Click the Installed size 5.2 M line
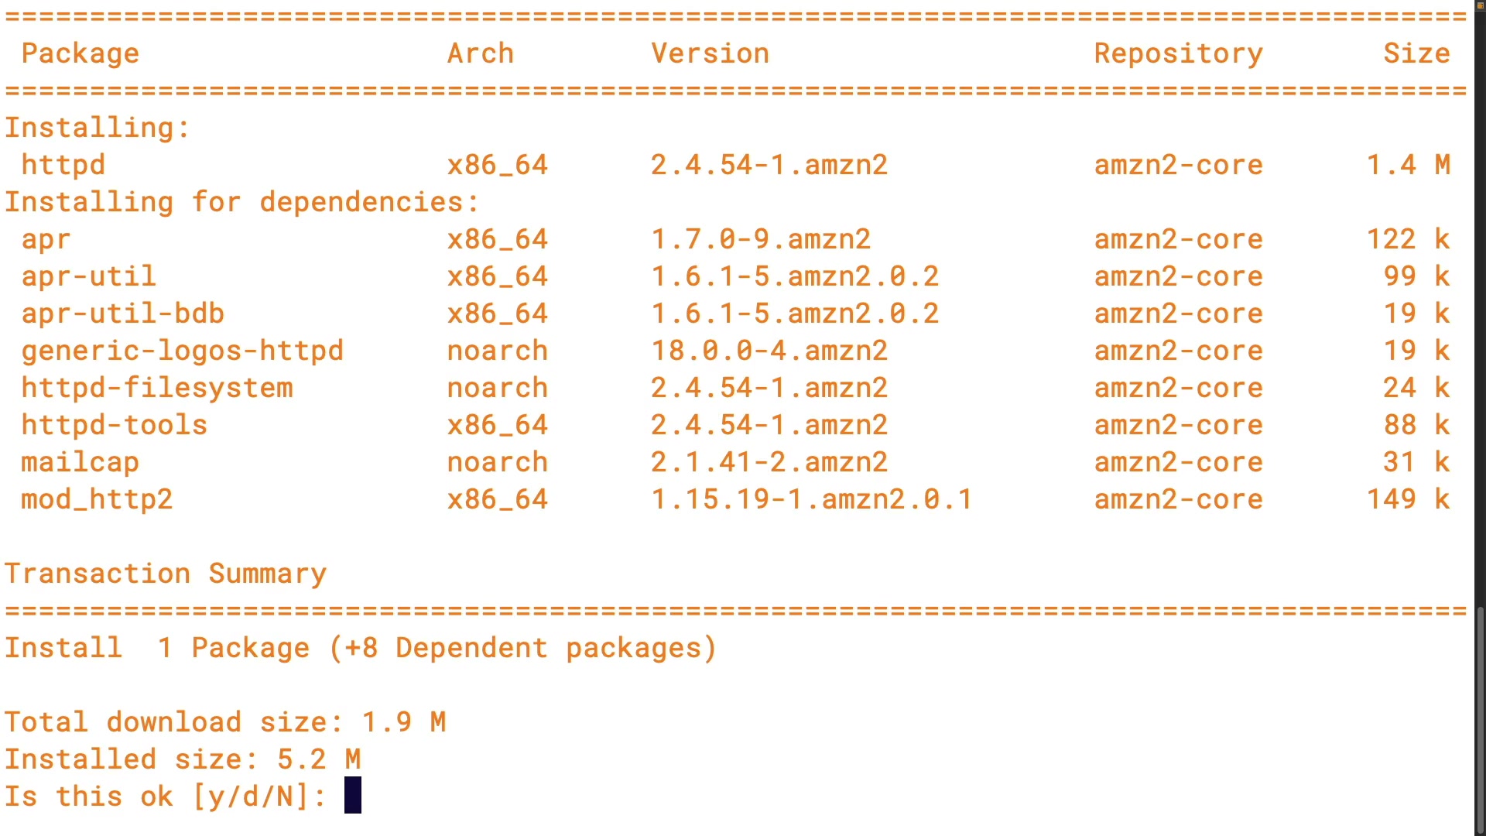 [x=183, y=759]
